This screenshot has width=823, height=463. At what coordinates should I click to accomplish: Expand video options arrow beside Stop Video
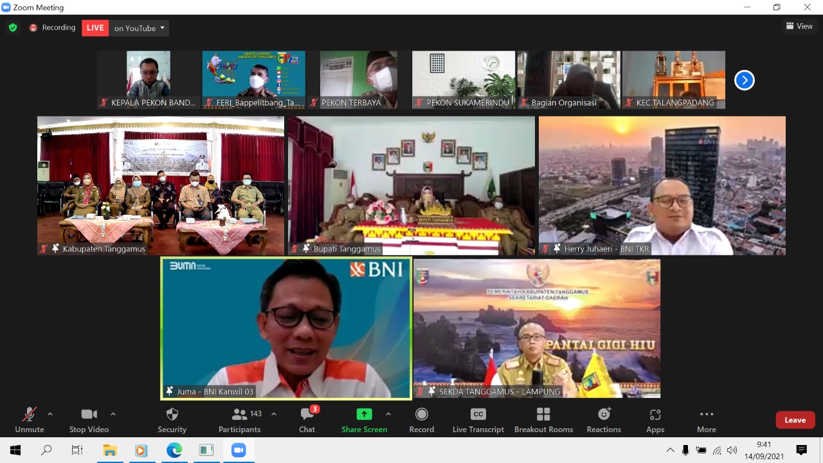(x=113, y=414)
